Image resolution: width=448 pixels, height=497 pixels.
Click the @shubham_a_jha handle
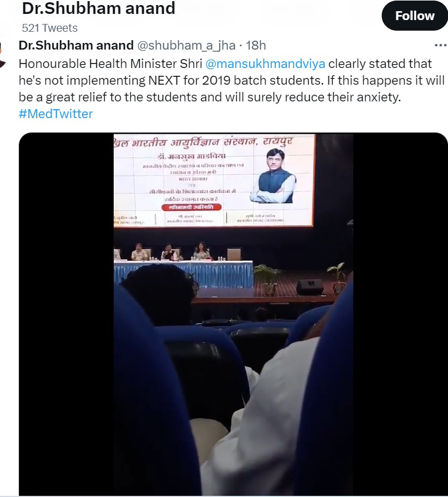(186, 46)
